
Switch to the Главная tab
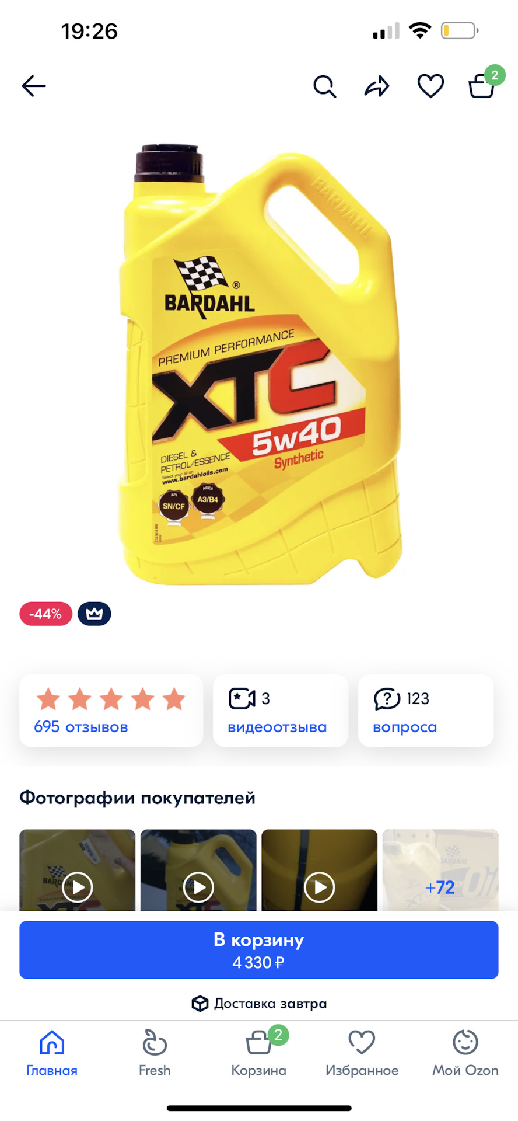52,1053
